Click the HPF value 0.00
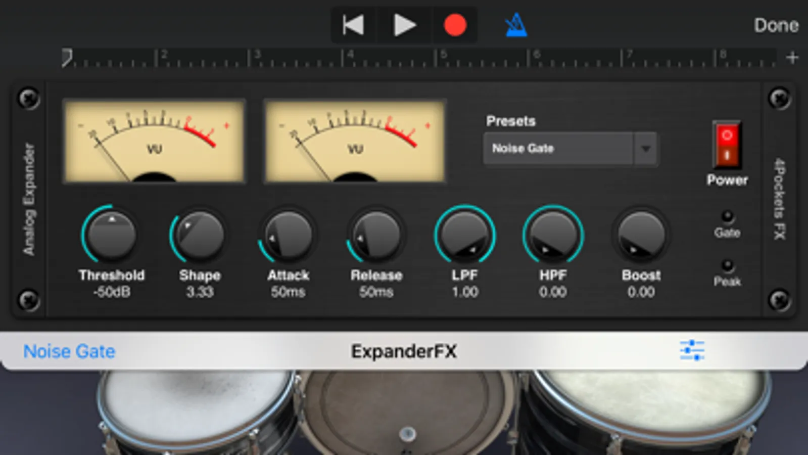The height and width of the screenshot is (455, 808). [553, 292]
